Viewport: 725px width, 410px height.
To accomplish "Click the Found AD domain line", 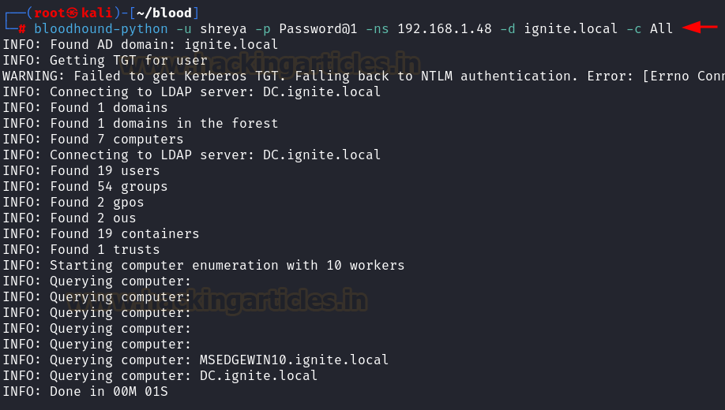I will (x=141, y=44).
